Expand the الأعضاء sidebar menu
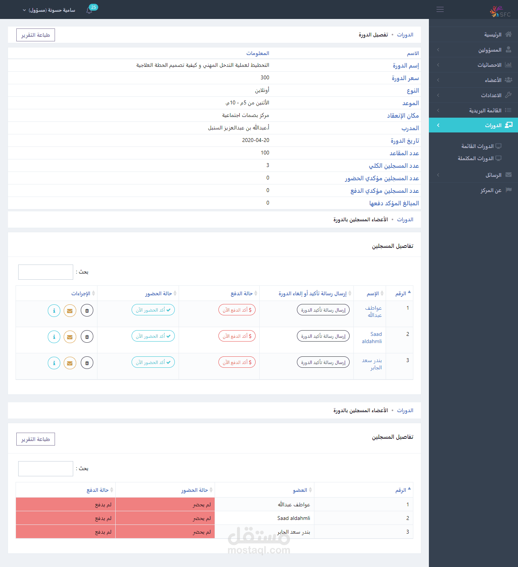Screen dimensions: 518x567 473,80
